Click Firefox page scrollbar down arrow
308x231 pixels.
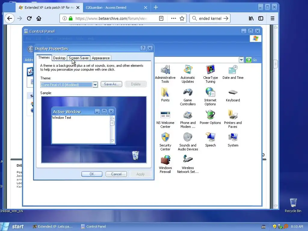coord(276,206)
